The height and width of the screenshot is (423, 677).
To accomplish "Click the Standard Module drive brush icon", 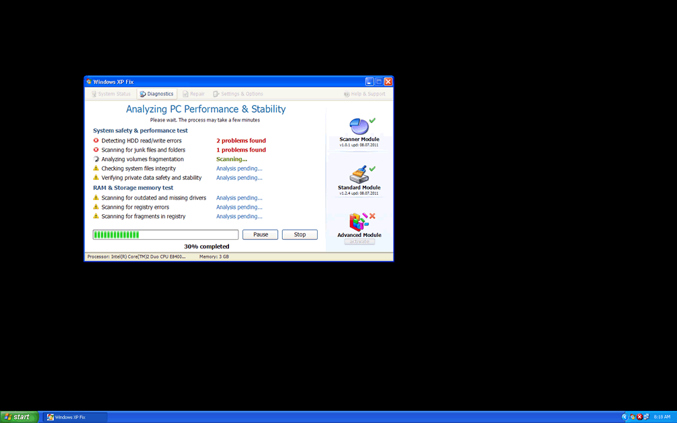I will (x=359, y=175).
